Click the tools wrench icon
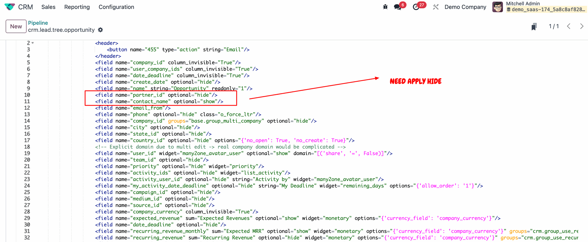This screenshot has height=242, width=588. tap(436, 7)
